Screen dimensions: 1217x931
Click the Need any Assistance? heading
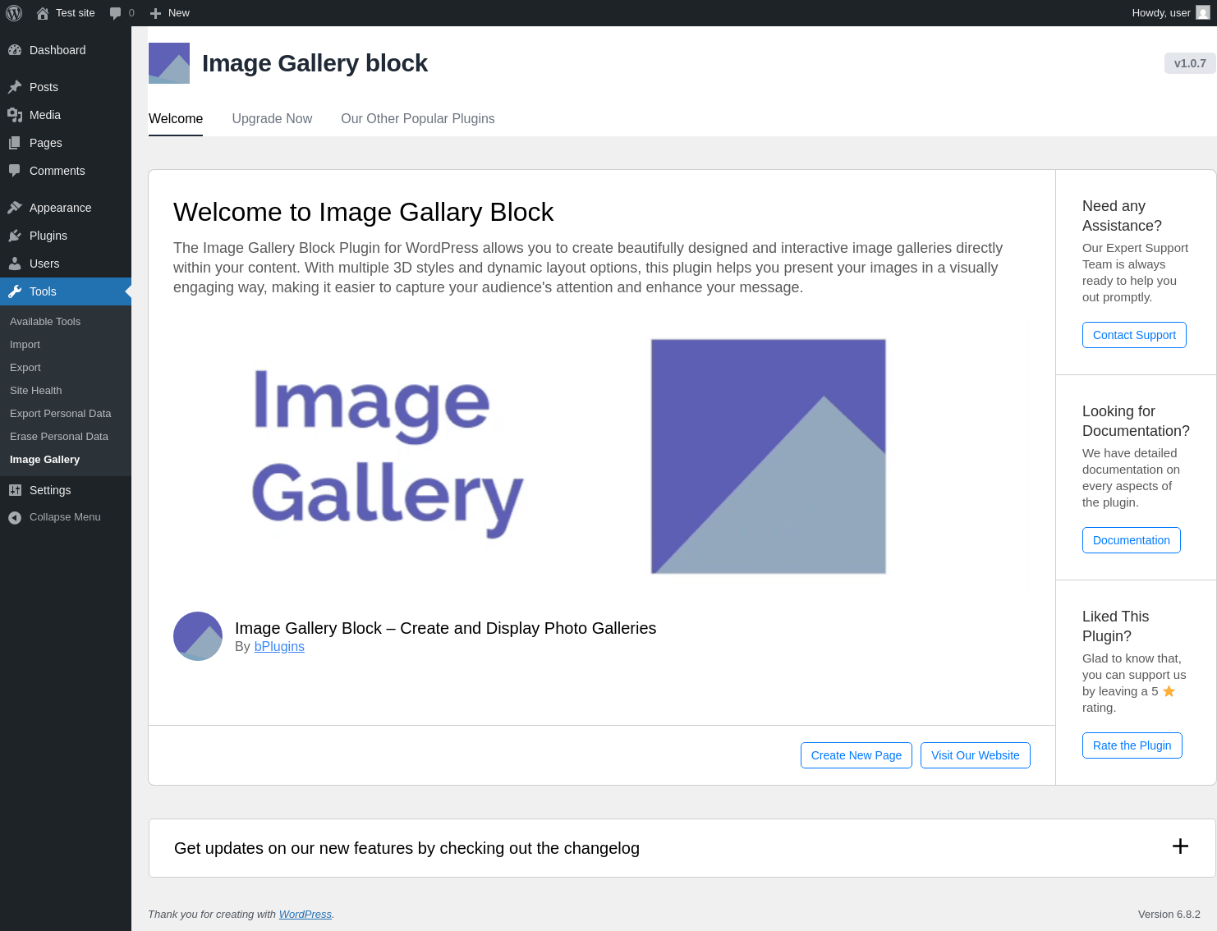(x=1122, y=216)
